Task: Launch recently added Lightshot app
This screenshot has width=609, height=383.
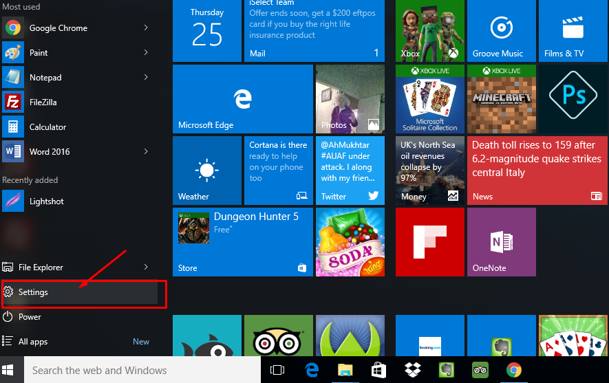Action: coord(79,201)
